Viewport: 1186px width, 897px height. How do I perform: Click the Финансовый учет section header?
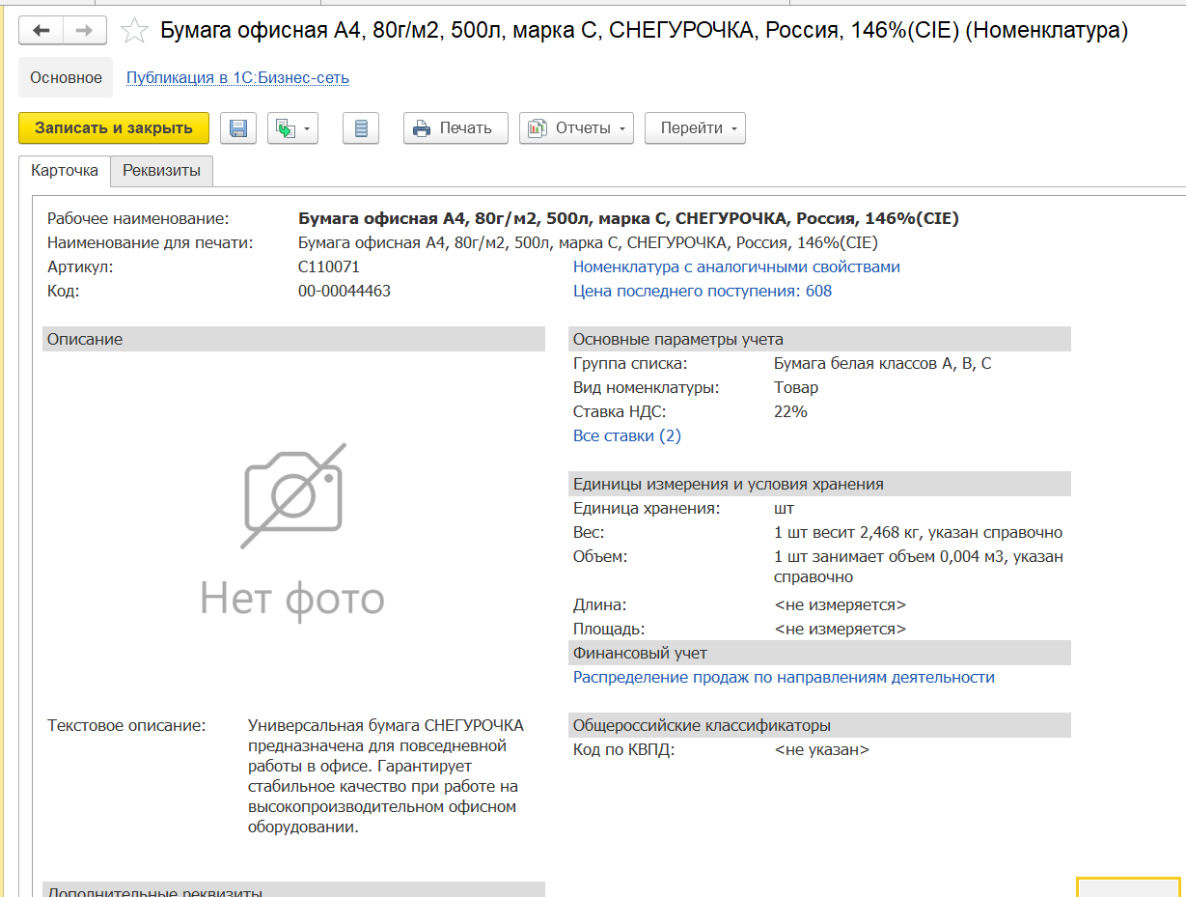(819, 653)
